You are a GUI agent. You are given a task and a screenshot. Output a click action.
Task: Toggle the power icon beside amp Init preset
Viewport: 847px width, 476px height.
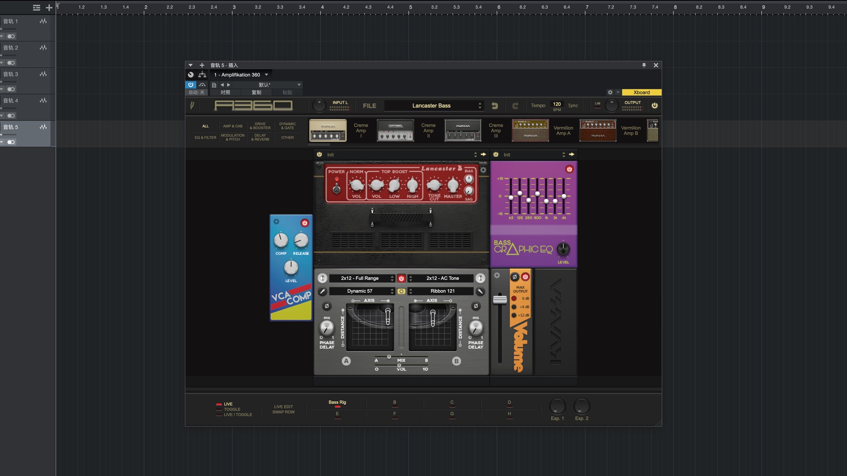(x=319, y=154)
